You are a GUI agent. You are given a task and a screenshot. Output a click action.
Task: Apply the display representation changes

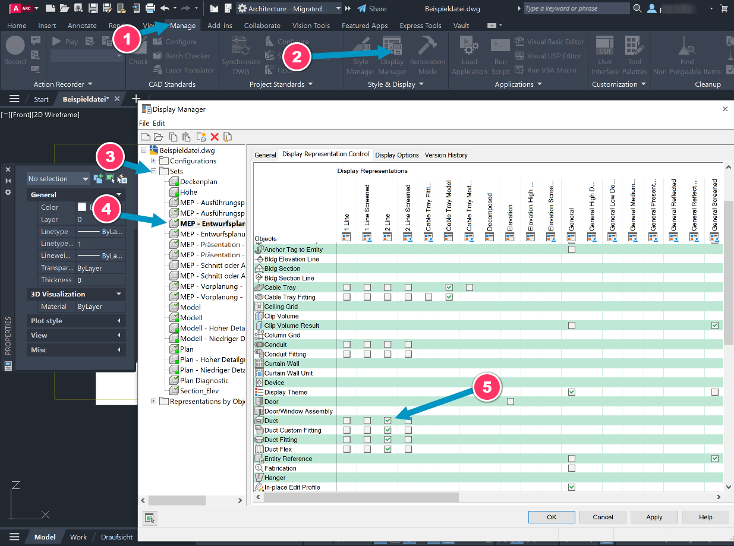click(x=654, y=517)
